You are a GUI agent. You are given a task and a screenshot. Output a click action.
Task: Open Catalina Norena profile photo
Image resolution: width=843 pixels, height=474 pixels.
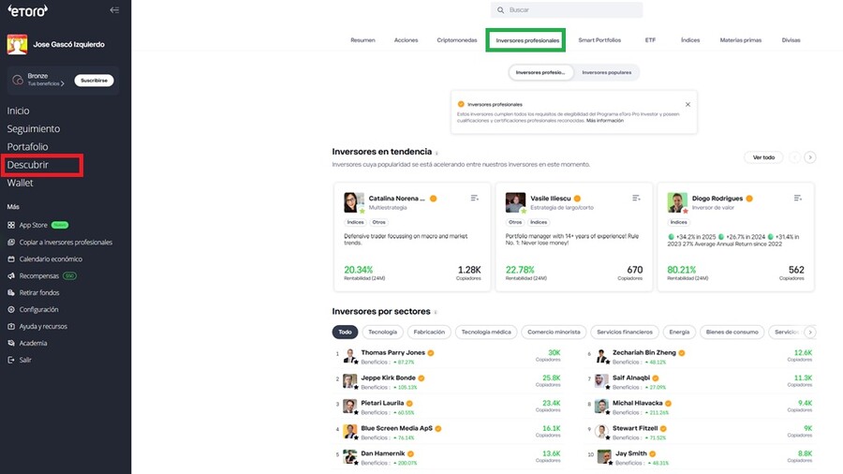[x=354, y=202]
